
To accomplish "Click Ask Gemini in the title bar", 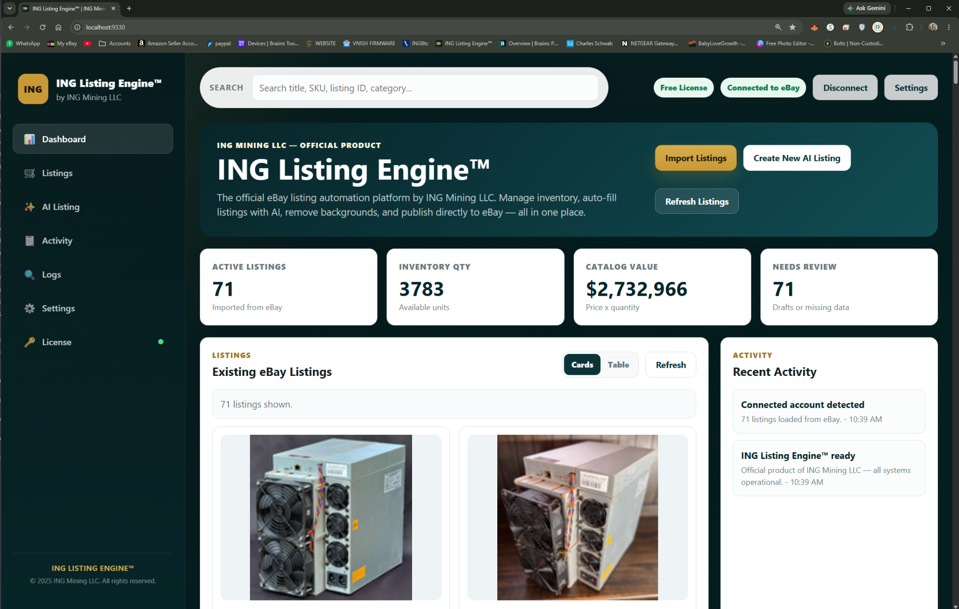I will pyautogui.click(x=866, y=8).
